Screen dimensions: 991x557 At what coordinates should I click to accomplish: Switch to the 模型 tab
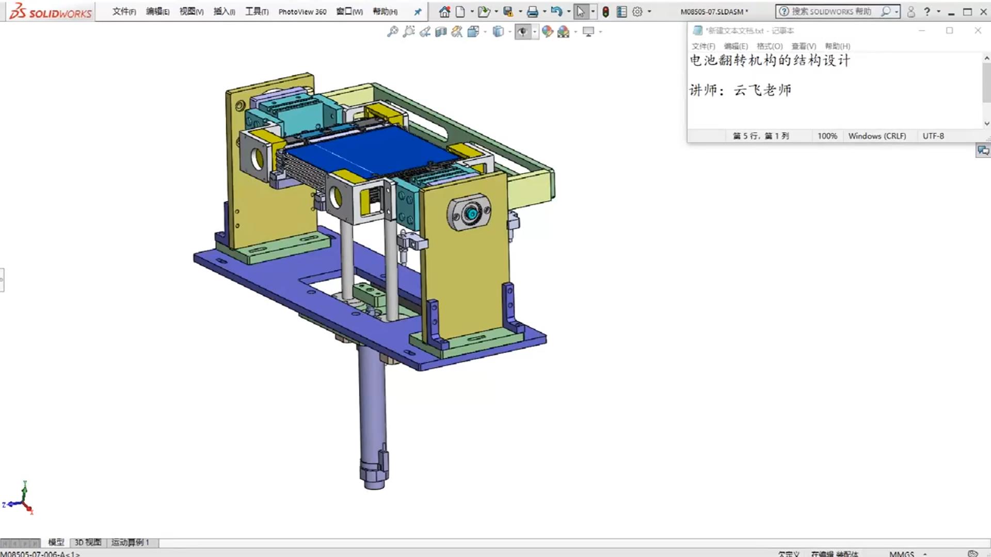(x=56, y=543)
